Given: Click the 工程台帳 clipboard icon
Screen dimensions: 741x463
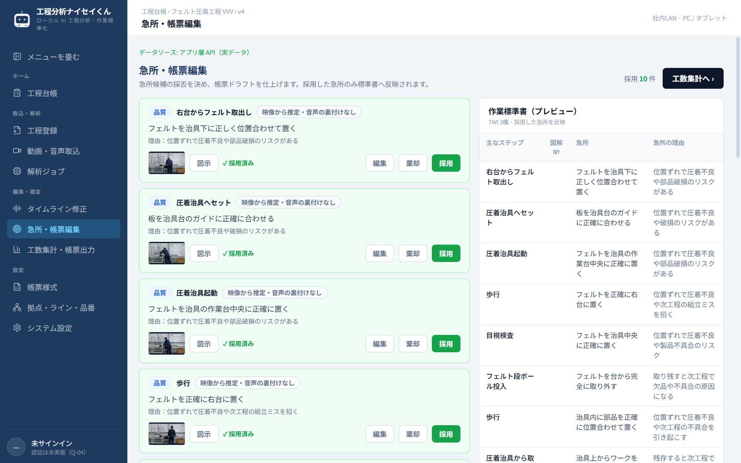Looking at the screenshot, I should pos(17,93).
